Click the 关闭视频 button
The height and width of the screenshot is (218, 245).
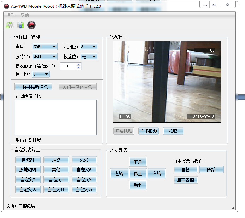(x=148, y=131)
